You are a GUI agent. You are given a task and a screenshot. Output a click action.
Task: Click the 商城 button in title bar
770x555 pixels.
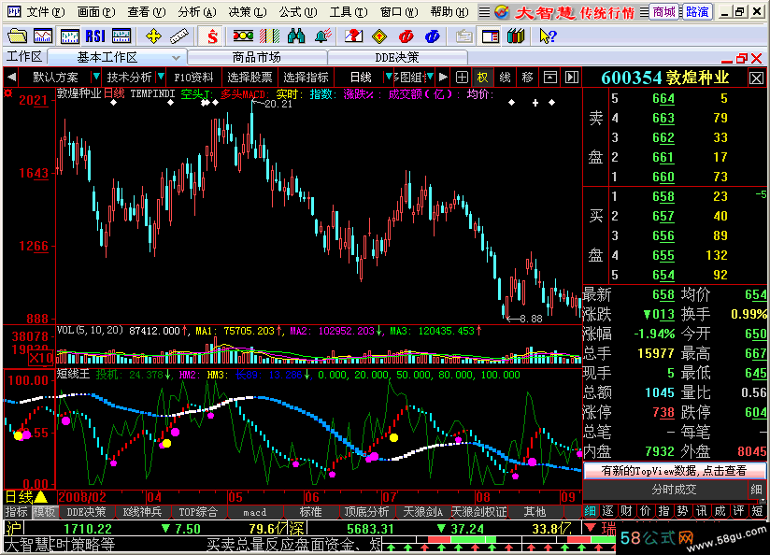(x=663, y=12)
